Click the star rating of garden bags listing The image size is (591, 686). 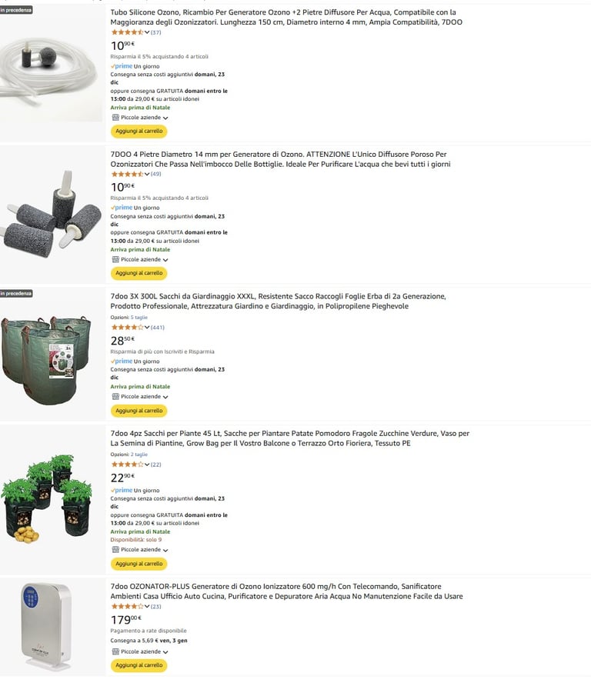(x=128, y=328)
